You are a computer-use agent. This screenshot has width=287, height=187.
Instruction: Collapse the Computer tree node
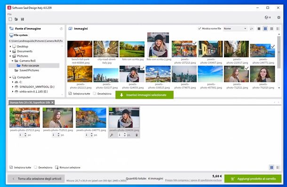click(10, 78)
